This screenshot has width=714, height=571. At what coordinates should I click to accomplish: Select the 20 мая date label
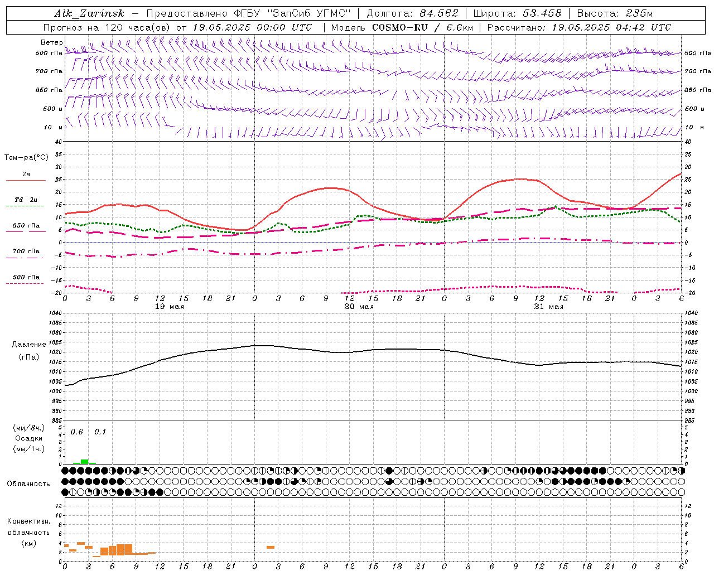coord(359,307)
